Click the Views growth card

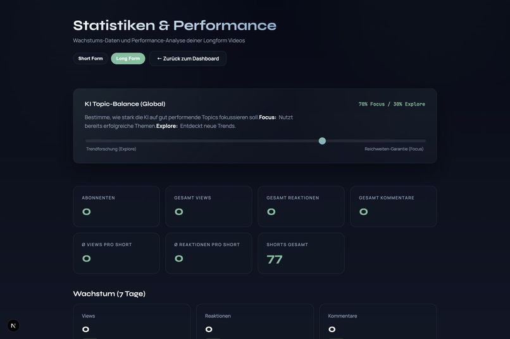pyautogui.click(x=132, y=321)
